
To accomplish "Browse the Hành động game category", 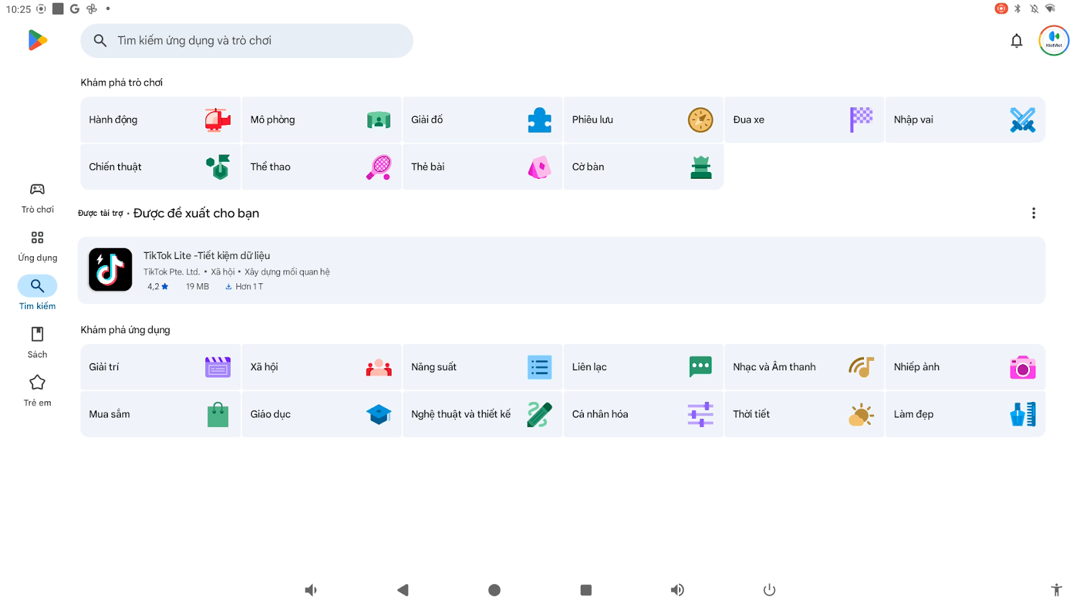I will [160, 120].
